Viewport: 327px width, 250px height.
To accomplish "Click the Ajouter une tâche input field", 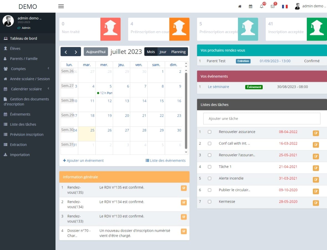I will tap(262, 119).
